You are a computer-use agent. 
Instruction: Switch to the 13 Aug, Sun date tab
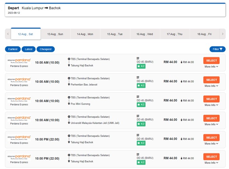click(55, 34)
